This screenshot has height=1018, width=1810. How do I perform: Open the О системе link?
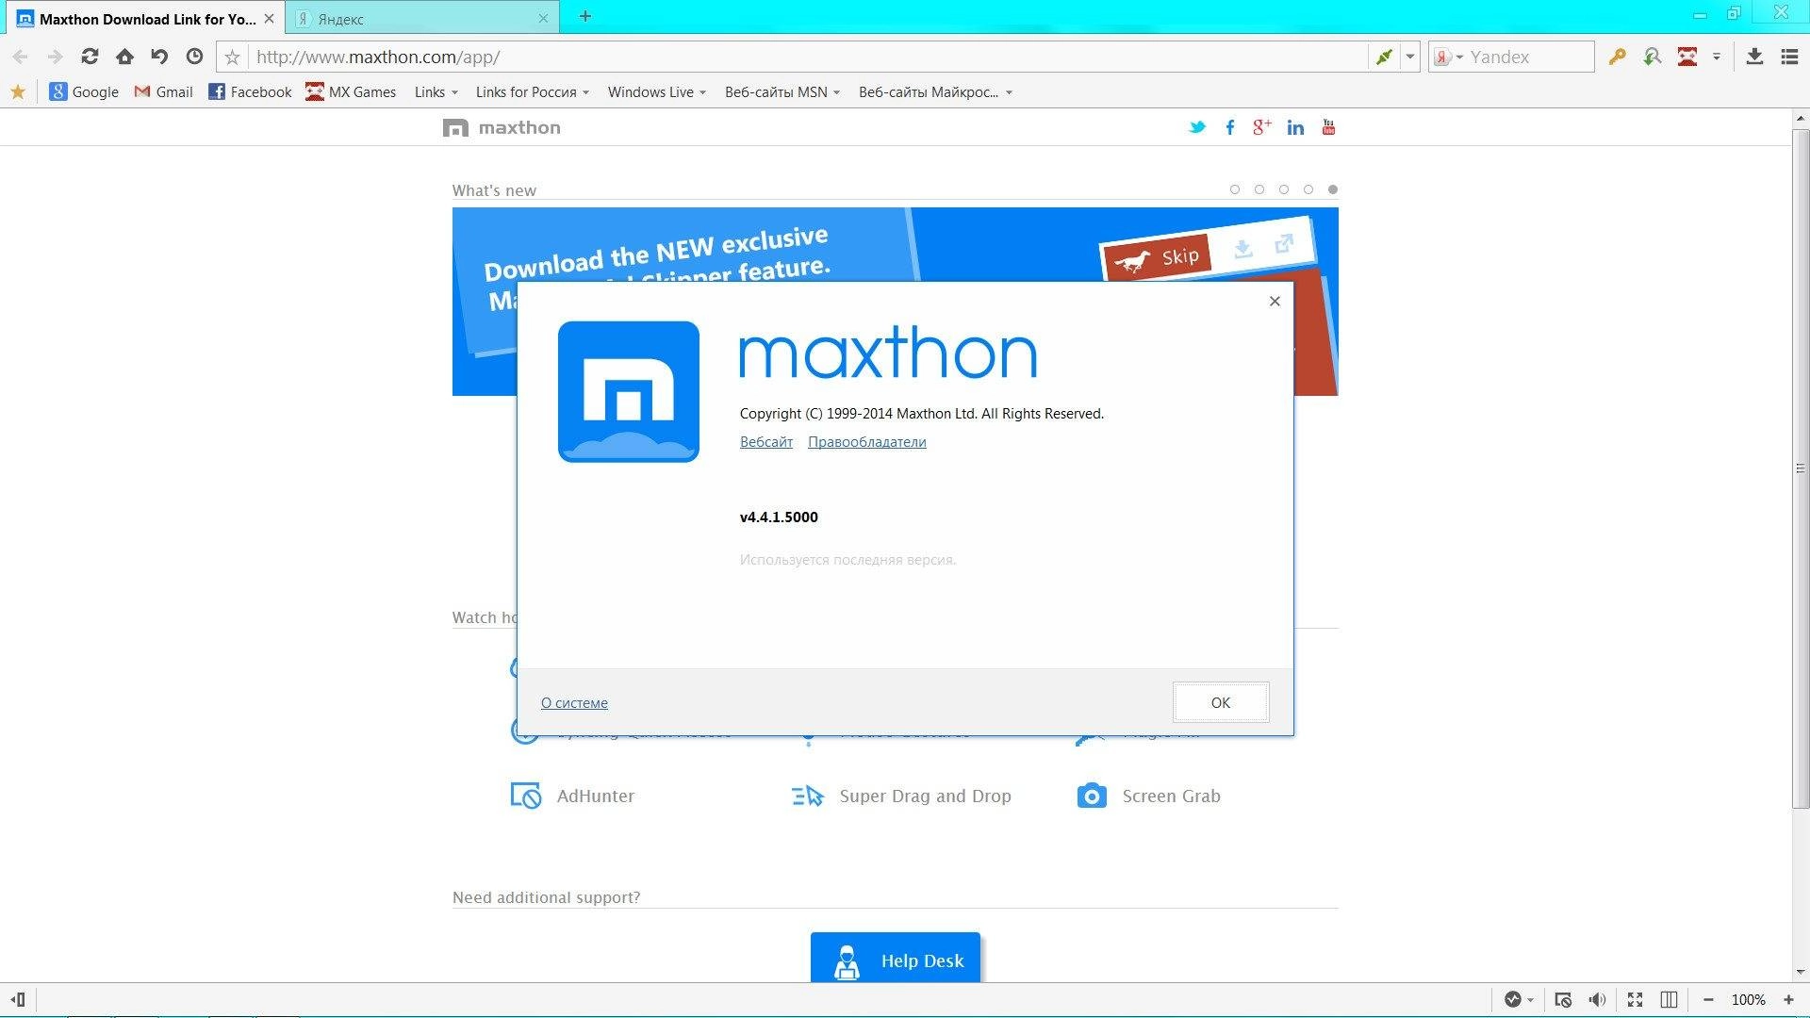[x=574, y=702]
